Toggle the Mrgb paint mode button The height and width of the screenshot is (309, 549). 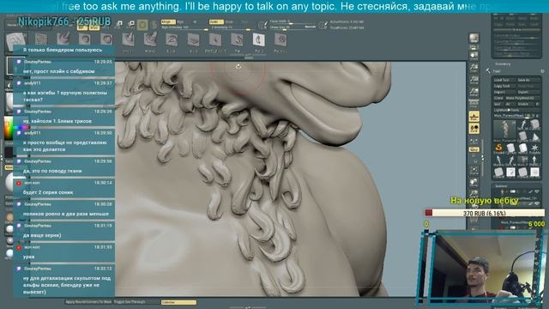click(168, 21)
